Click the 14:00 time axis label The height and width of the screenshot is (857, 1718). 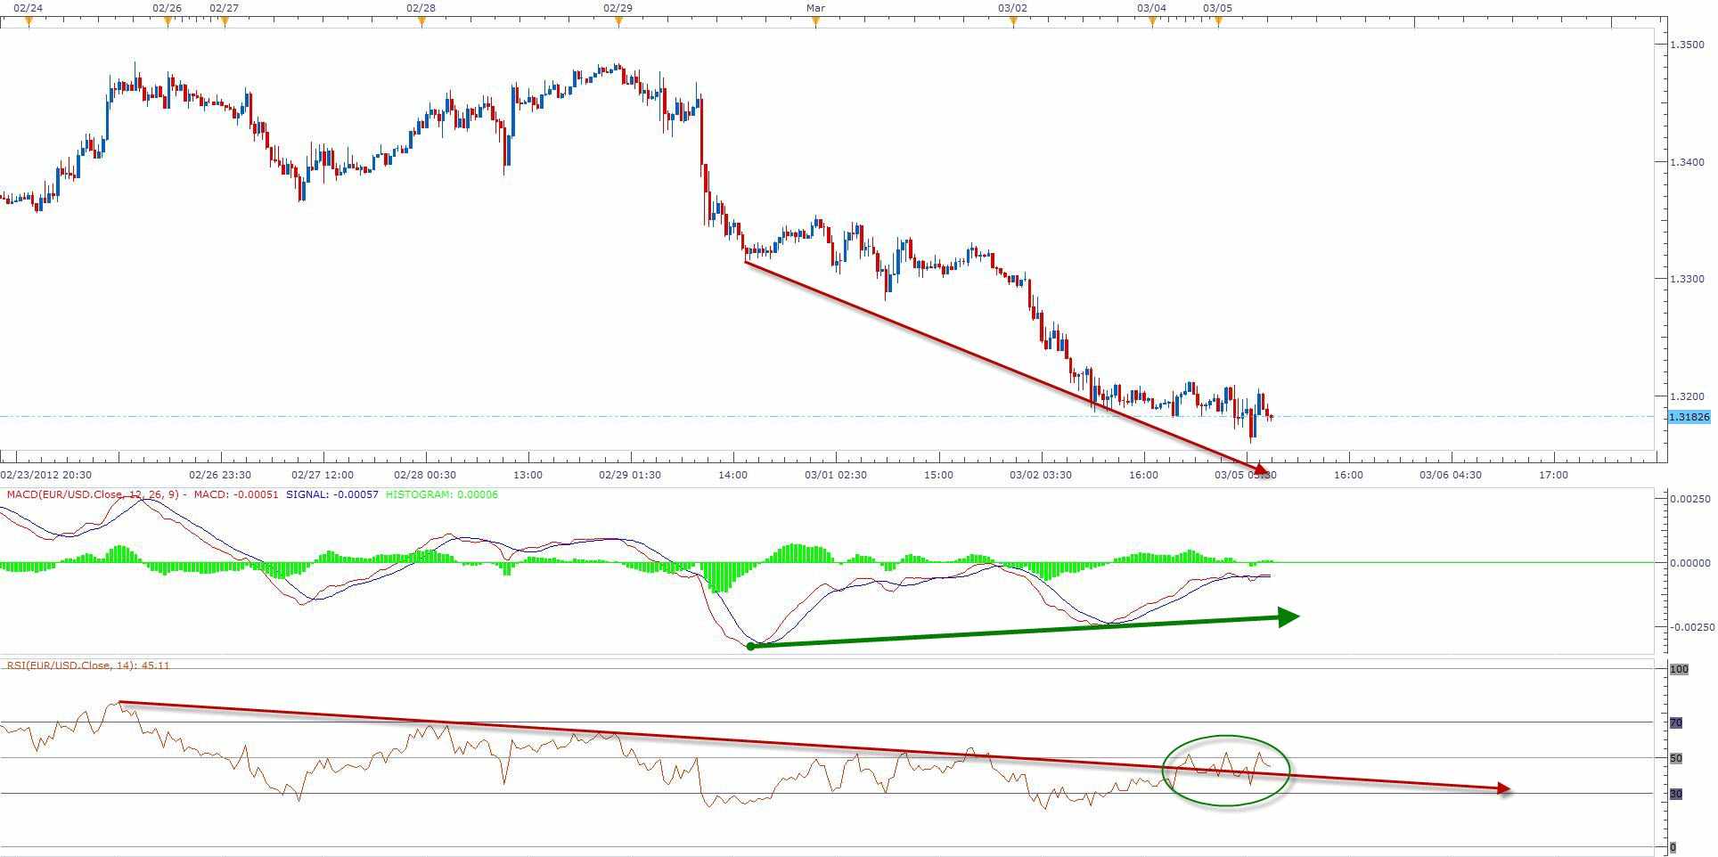pyautogui.click(x=732, y=475)
